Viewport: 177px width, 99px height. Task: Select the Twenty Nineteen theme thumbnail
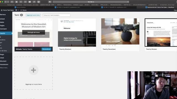(x=77, y=32)
